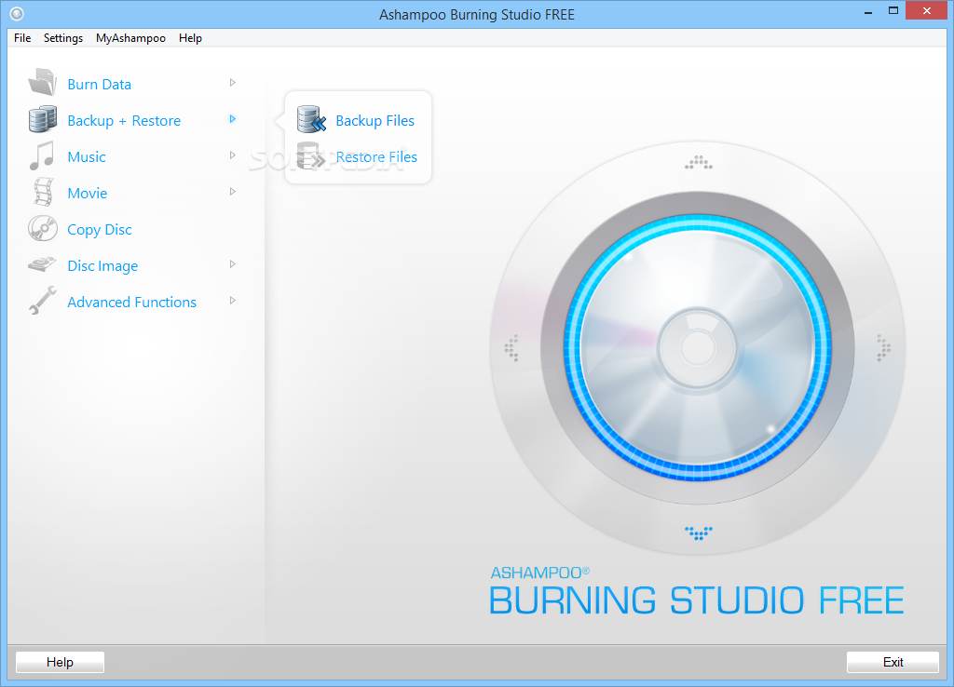Click the Burn Data folder icon
The height and width of the screenshot is (687, 954).
(x=43, y=83)
